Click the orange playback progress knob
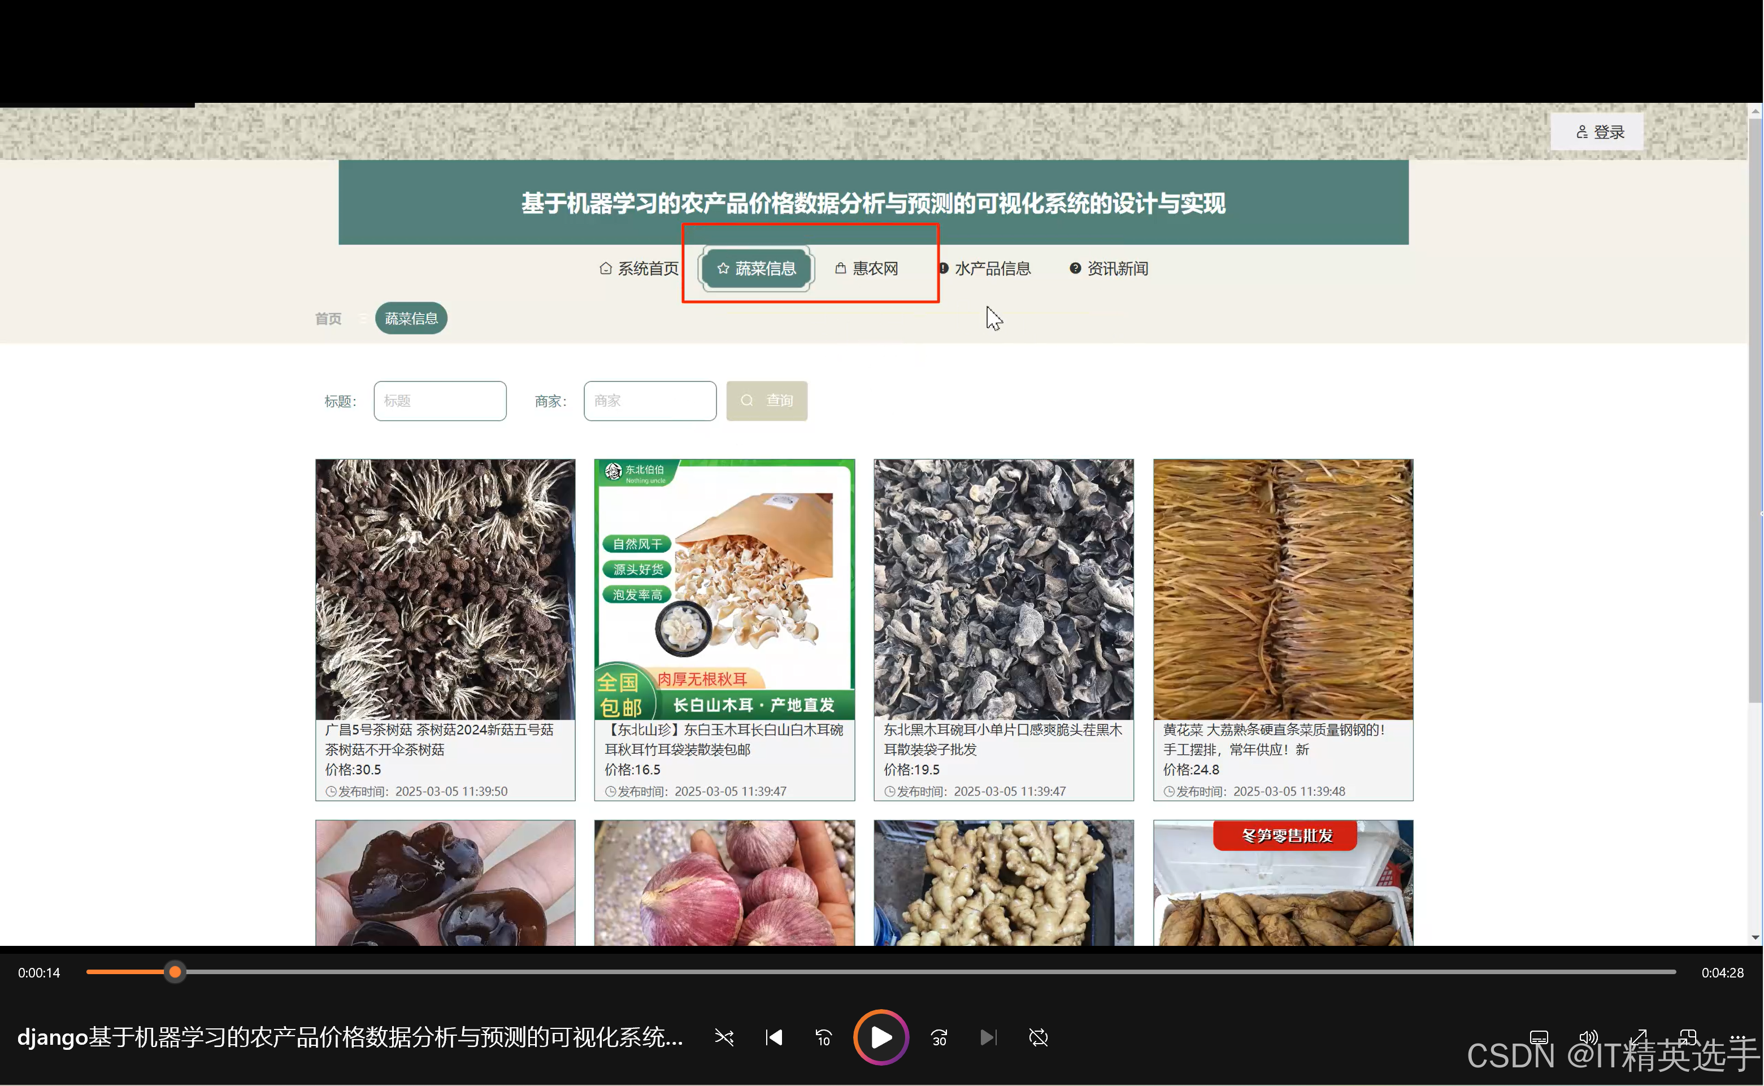 175,972
